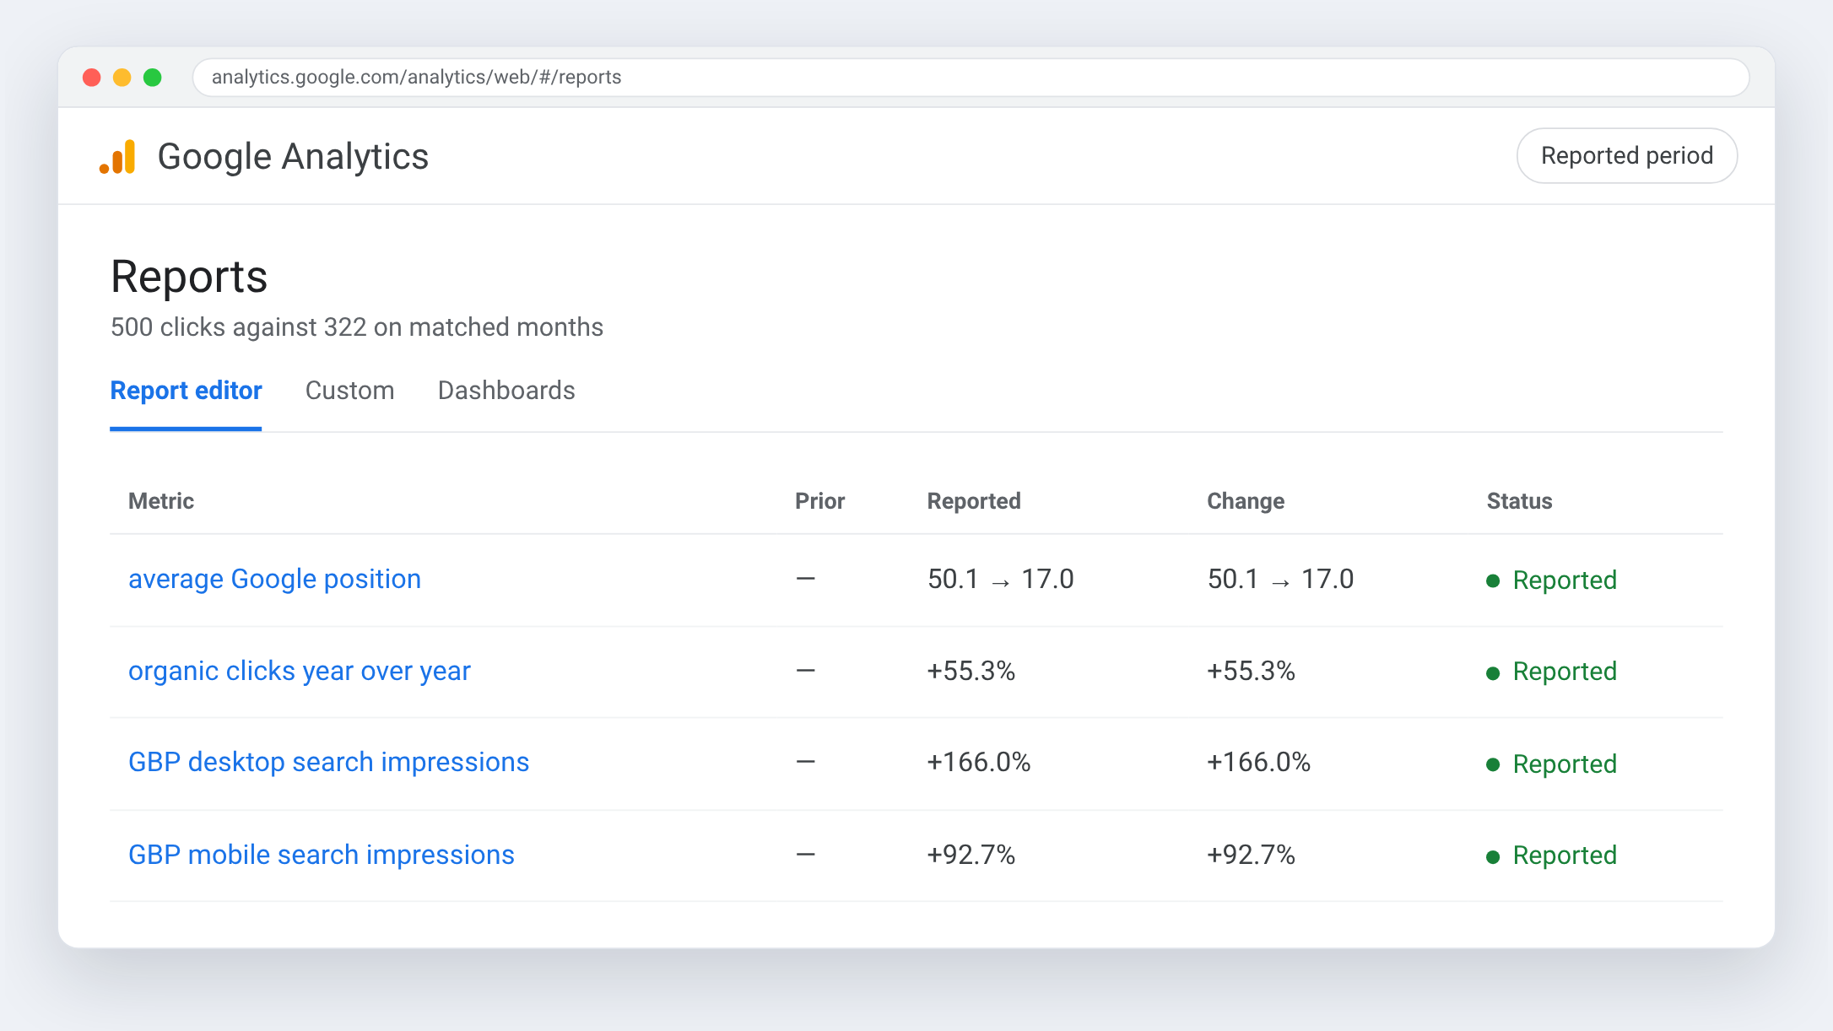Open the average Google position link
This screenshot has height=1031, width=1833.
pos(274,580)
